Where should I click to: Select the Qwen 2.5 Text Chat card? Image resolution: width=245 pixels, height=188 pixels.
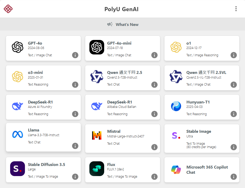123,78
